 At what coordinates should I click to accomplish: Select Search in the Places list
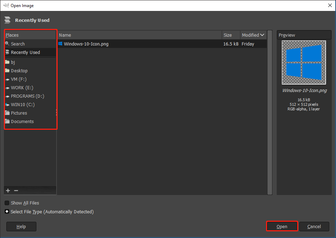30,44
